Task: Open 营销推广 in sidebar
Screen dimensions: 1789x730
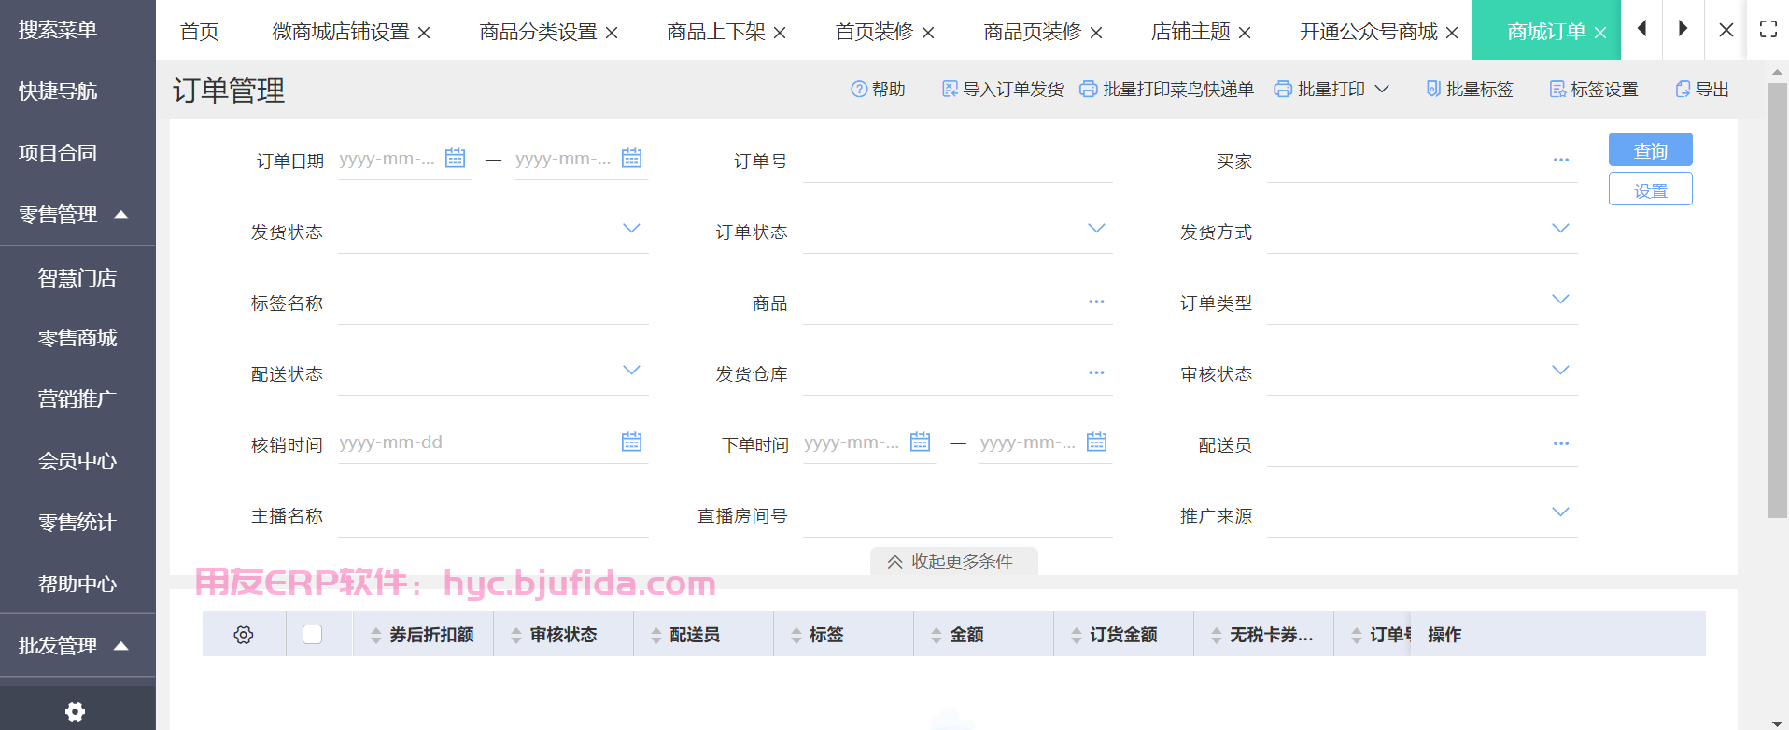Action: [x=77, y=400]
